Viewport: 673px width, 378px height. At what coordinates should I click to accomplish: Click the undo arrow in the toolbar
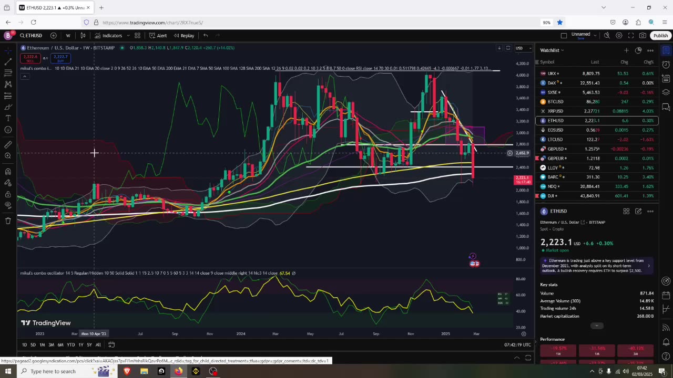click(x=206, y=36)
